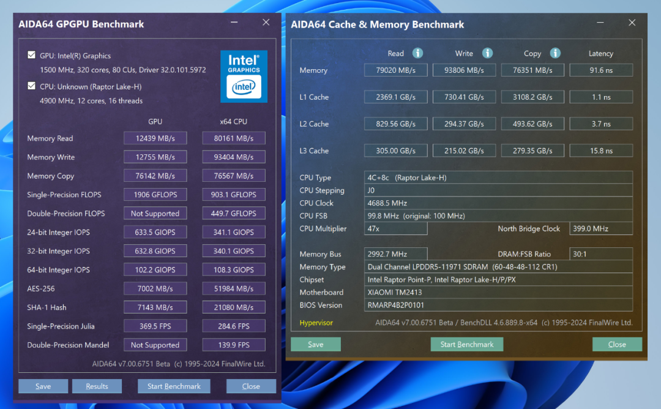
Task: Click Chipset Intel Raptor Point-P field
Action: click(x=498, y=280)
